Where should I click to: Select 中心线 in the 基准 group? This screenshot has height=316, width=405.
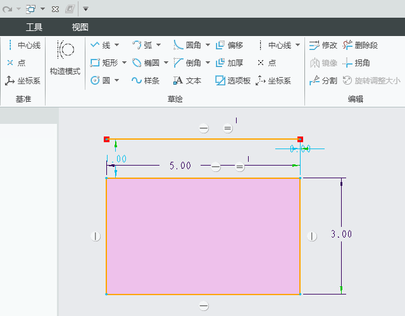point(23,45)
